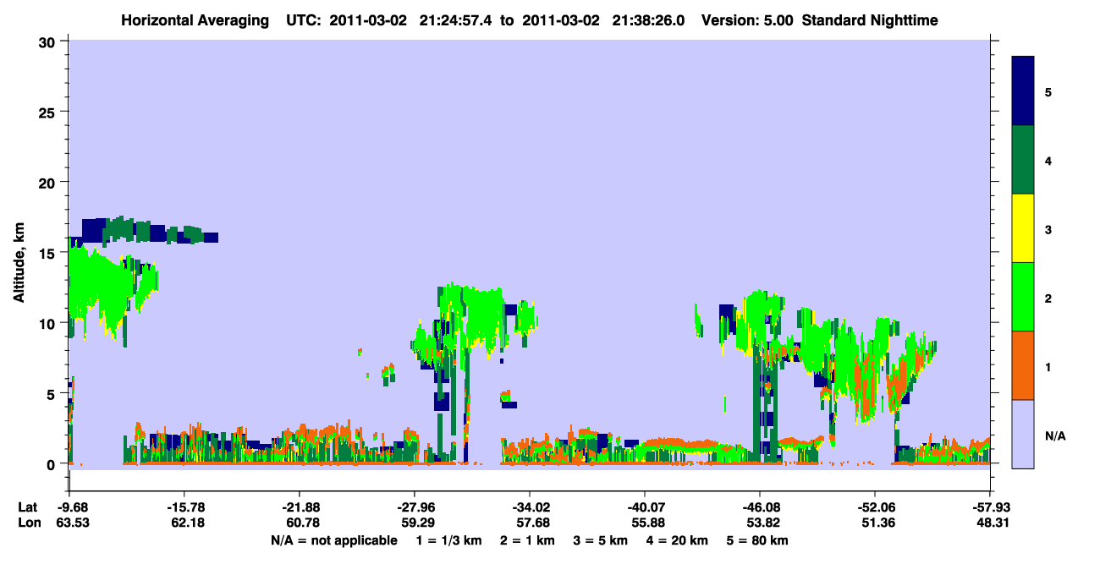Click the latitude value -15.78
Image resolution: width=1100 pixels, height=564 pixels.
coord(184,507)
